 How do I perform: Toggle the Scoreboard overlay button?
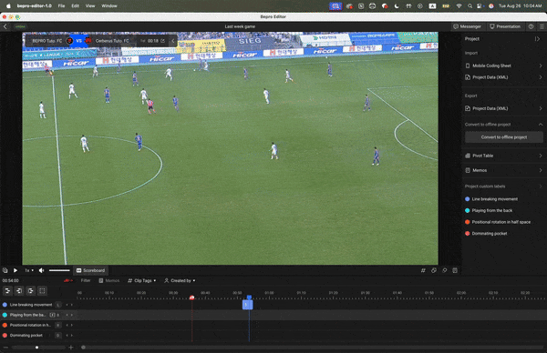tap(90, 270)
